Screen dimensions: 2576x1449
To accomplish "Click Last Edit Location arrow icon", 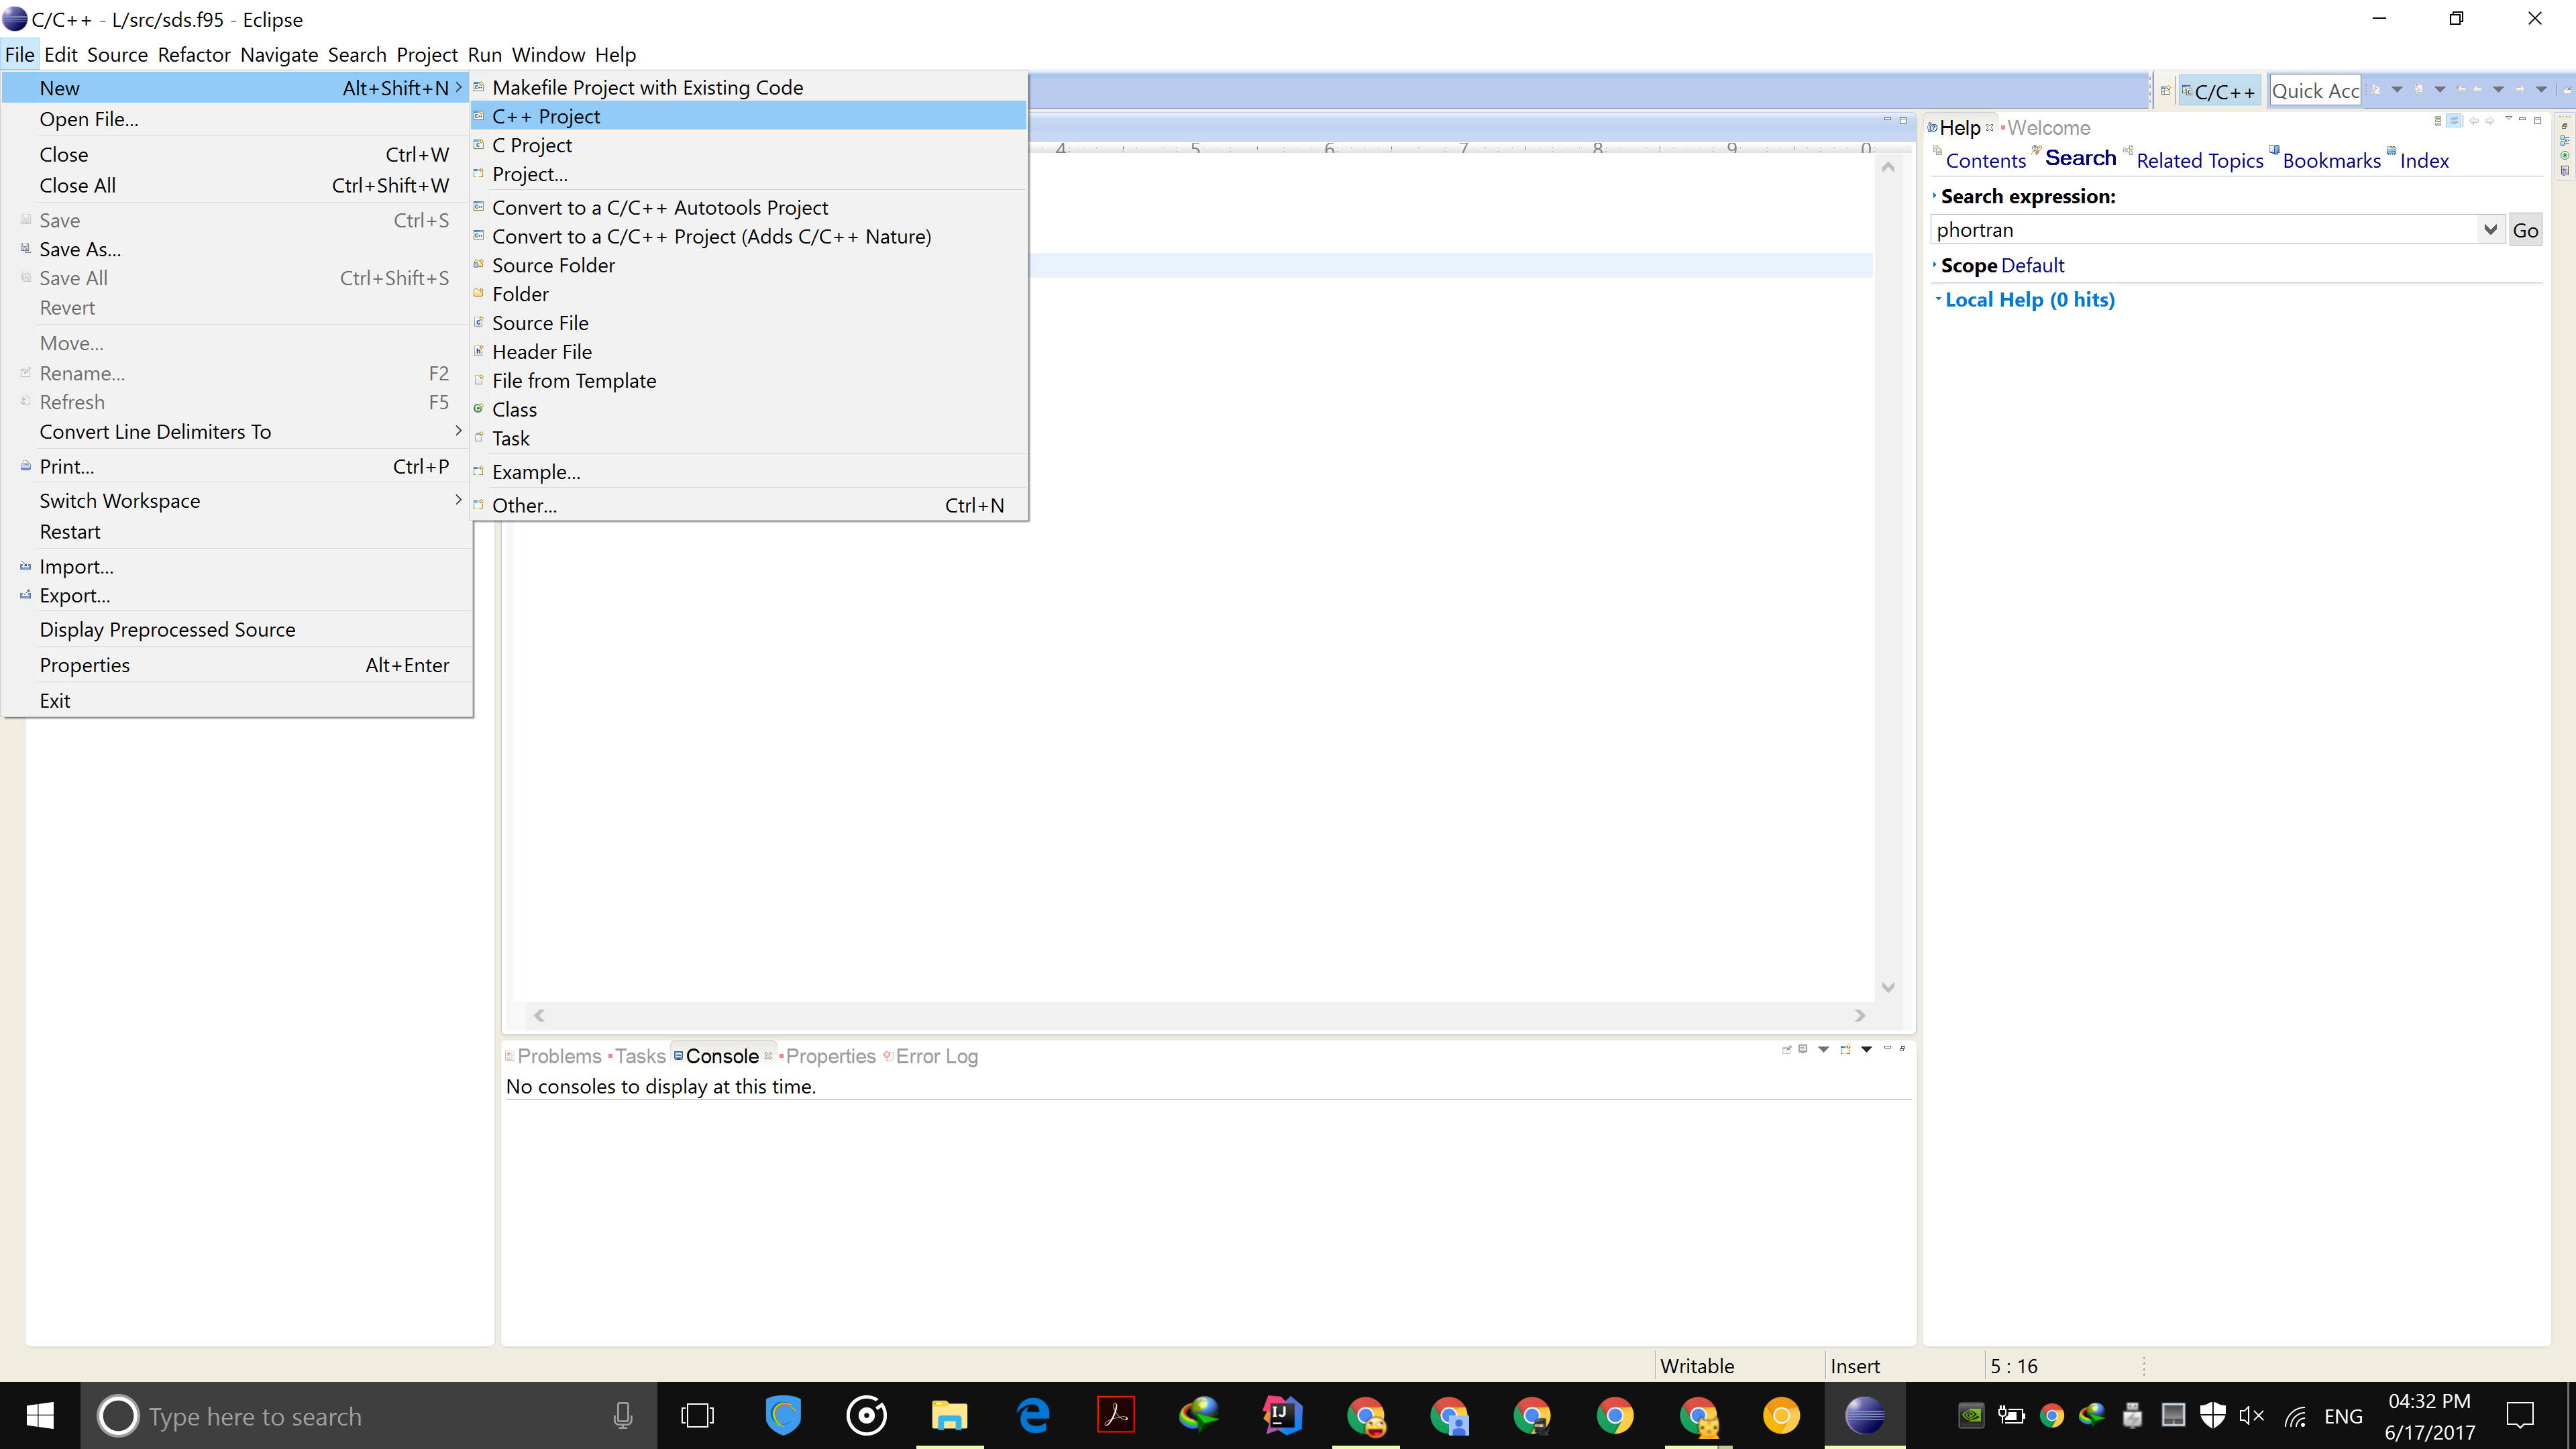I will click(2461, 89).
